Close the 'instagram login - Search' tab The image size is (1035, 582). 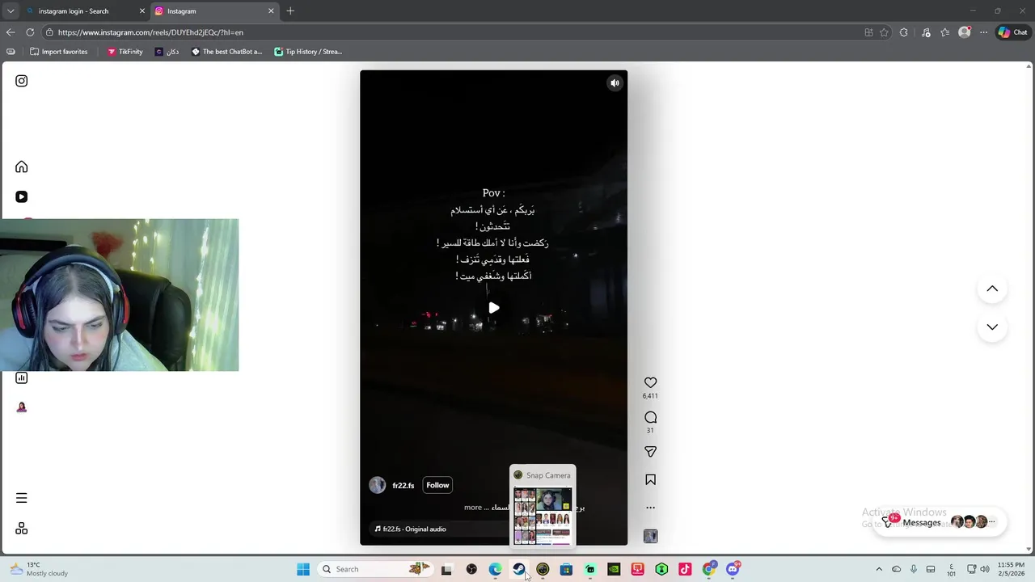tap(142, 11)
